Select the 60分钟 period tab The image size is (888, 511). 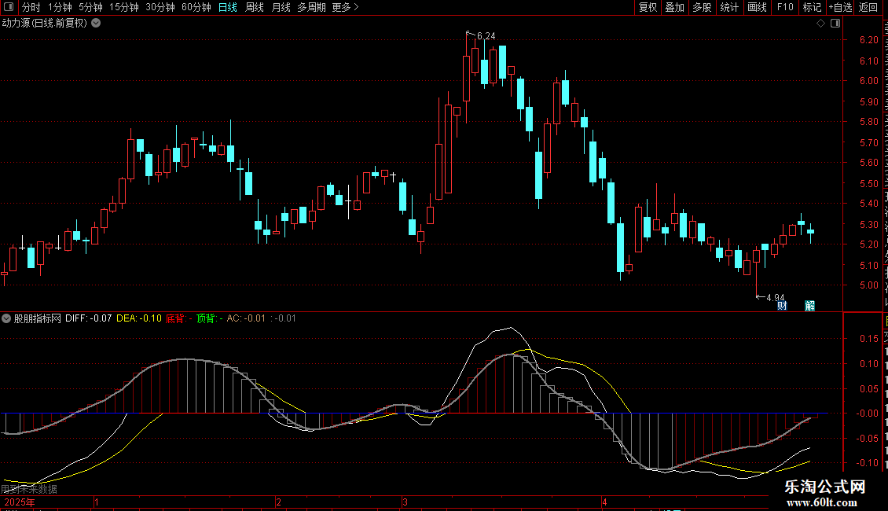click(196, 7)
